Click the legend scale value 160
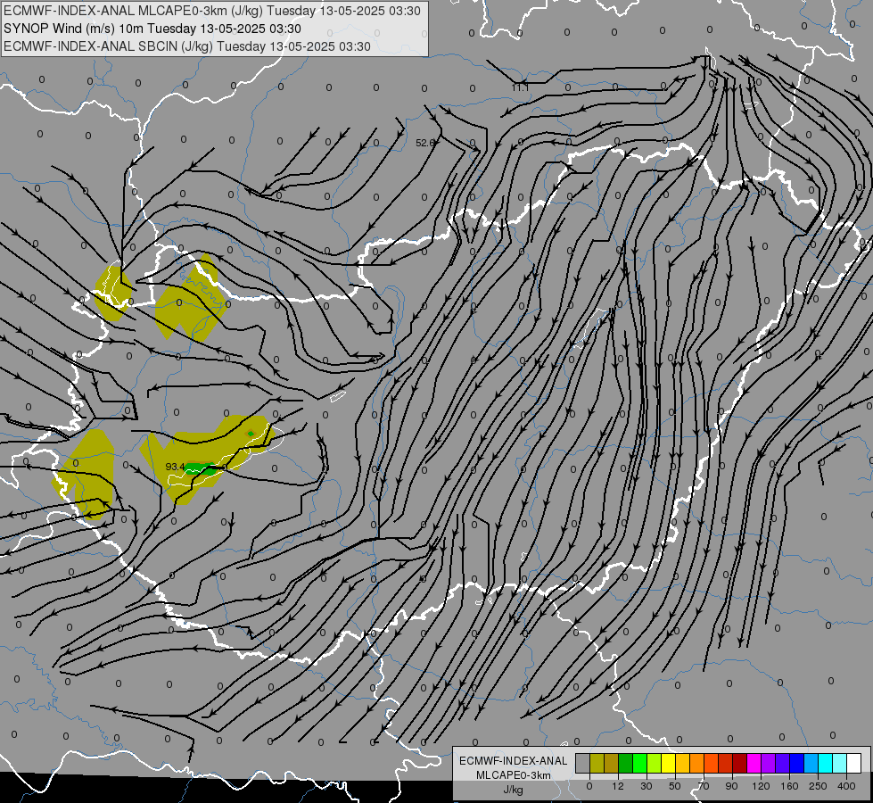 click(x=789, y=786)
